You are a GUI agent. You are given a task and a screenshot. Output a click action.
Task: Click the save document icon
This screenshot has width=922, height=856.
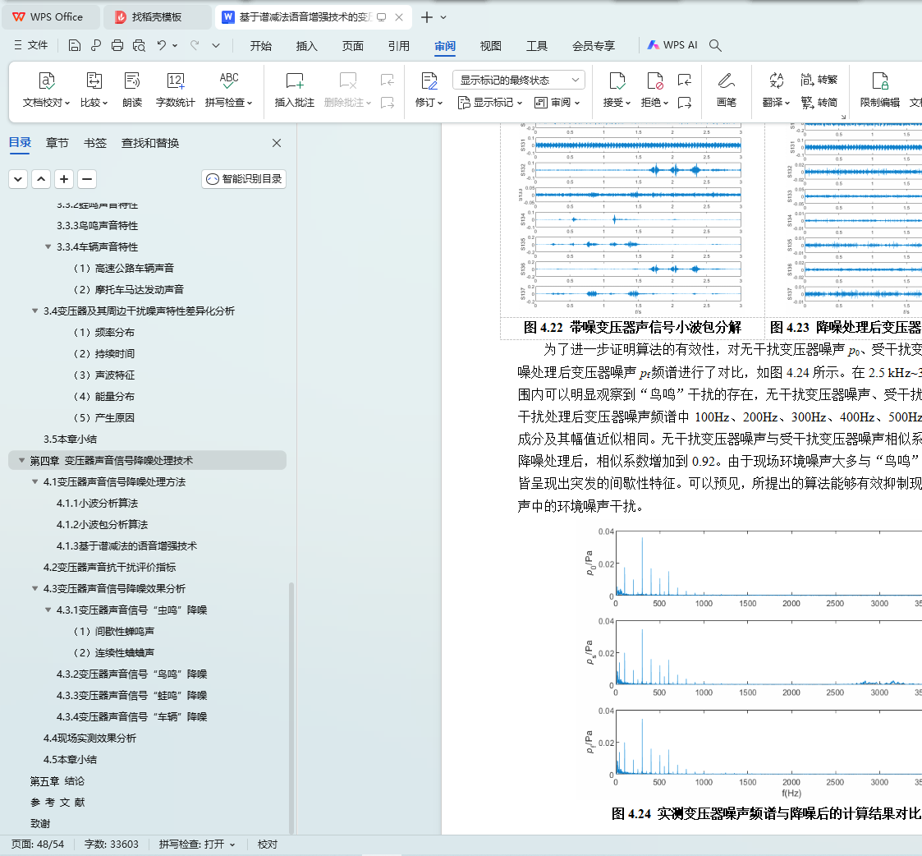(x=74, y=45)
